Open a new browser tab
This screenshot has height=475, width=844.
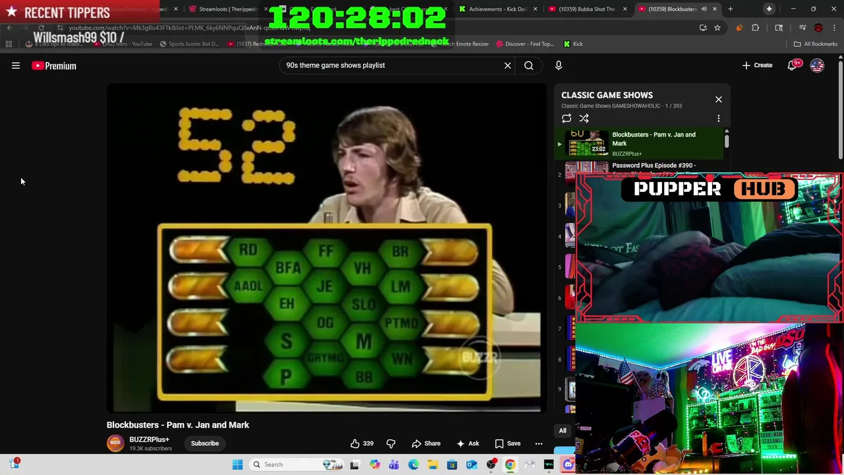(731, 9)
